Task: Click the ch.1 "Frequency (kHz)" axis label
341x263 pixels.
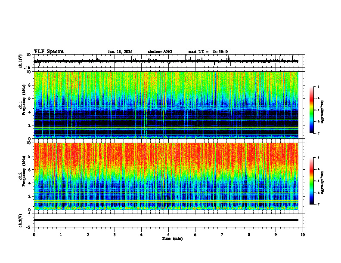Action: tap(24, 100)
